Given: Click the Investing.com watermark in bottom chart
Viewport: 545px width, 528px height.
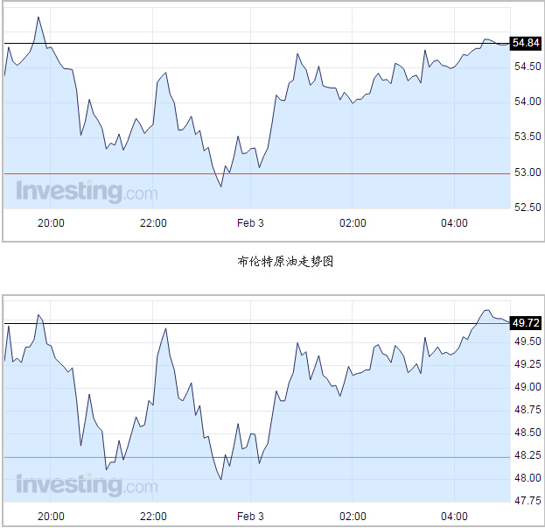Looking at the screenshot, I should (x=87, y=484).
